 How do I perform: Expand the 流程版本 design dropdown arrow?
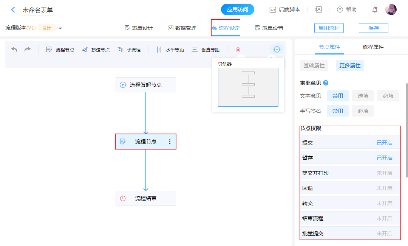60,28
